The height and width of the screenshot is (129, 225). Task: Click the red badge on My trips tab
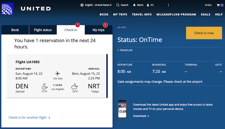click(x=105, y=25)
